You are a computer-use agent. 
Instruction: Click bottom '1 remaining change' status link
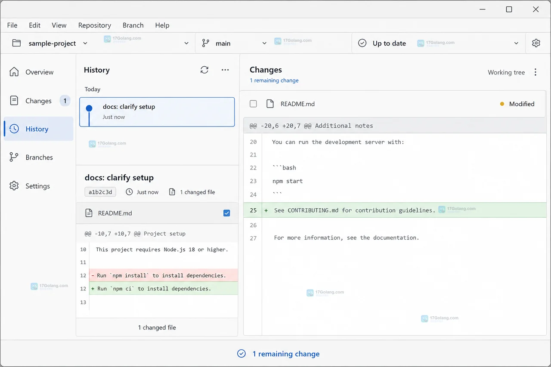click(286, 354)
